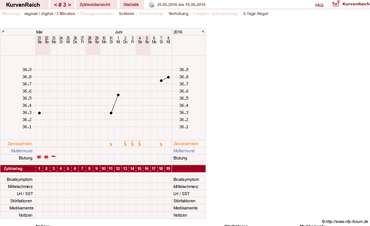Click the 'Verhütung' usage text
This screenshot has width=370, height=226.
(x=178, y=14)
